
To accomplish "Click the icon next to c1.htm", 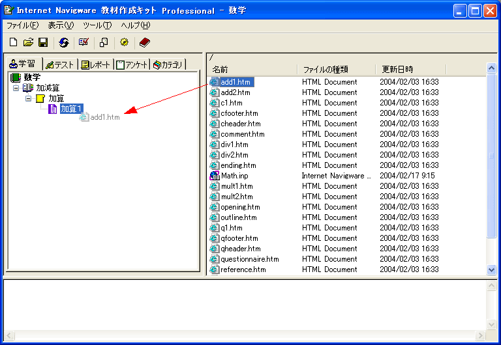I will 214,103.
